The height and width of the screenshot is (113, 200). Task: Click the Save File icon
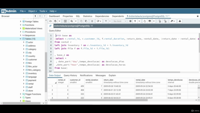click(x=56, y=21)
